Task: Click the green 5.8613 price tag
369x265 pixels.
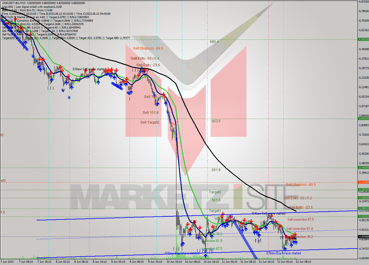Action: tap(363, 118)
